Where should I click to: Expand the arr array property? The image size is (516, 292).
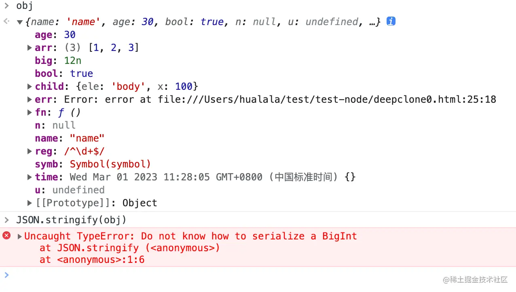click(x=30, y=48)
